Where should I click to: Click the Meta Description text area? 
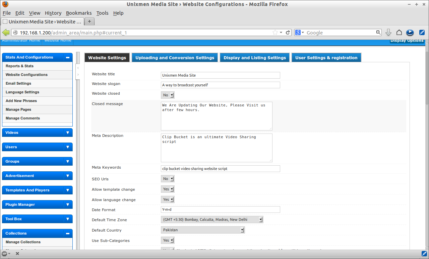217,148
